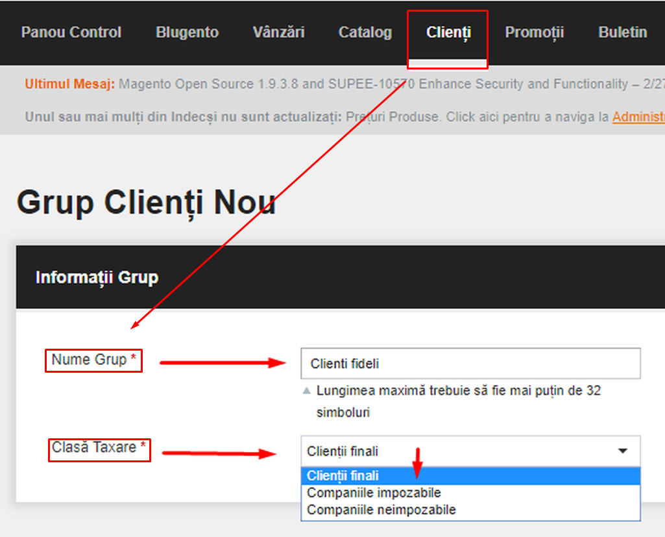Choose Clienții finali from the list

[470, 476]
